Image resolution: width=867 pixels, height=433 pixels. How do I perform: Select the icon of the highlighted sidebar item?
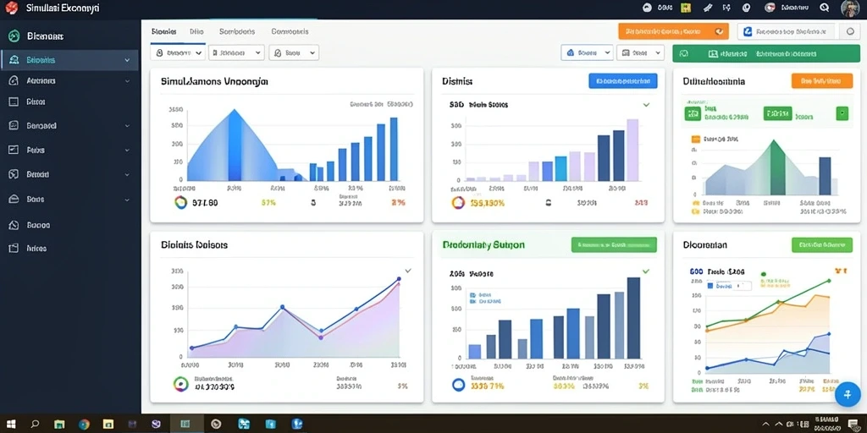[x=15, y=60]
